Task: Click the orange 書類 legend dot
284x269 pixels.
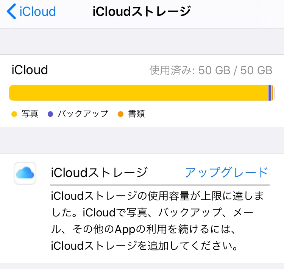Action: tap(121, 114)
